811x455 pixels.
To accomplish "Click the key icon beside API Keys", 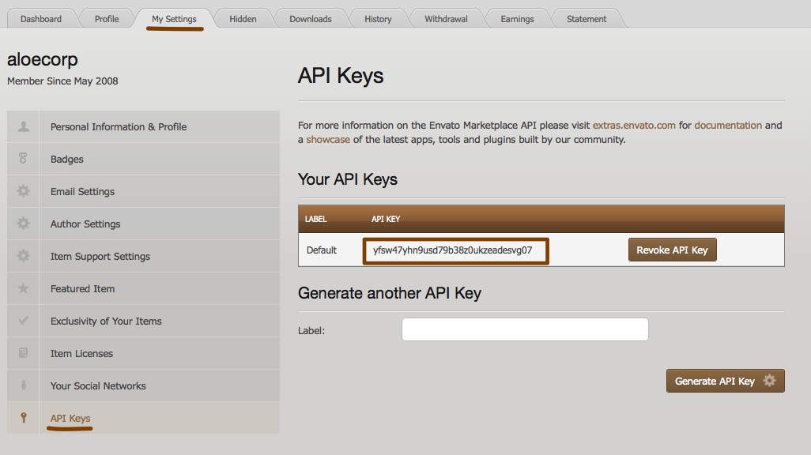I will [x=23, y=418].
